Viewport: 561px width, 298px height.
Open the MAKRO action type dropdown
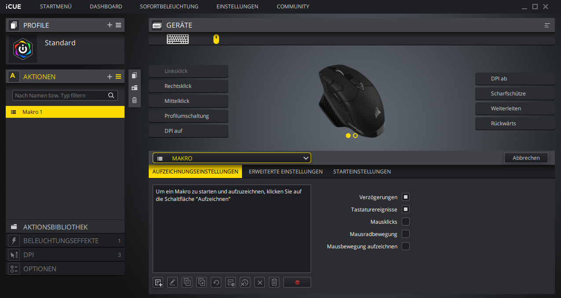[232, 158]
